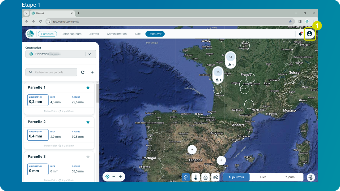Image resolution: width=340 pixels, height=191 pixels.
Task: Open the Administration menu
Action: 117,34
